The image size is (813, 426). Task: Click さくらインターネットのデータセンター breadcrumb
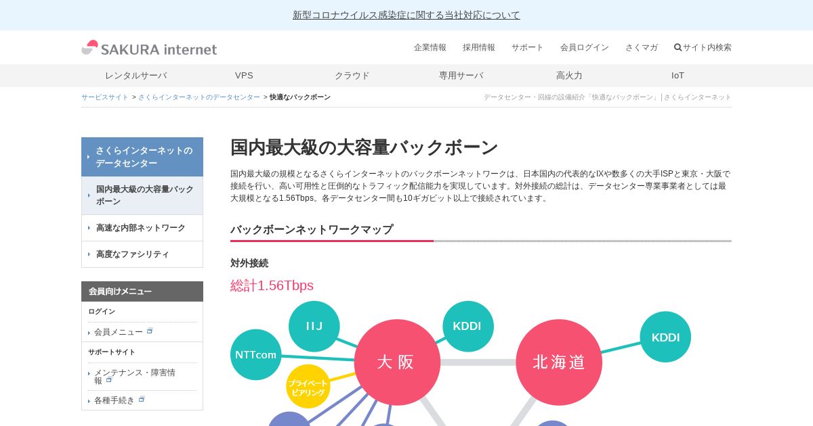coord(199,97)
